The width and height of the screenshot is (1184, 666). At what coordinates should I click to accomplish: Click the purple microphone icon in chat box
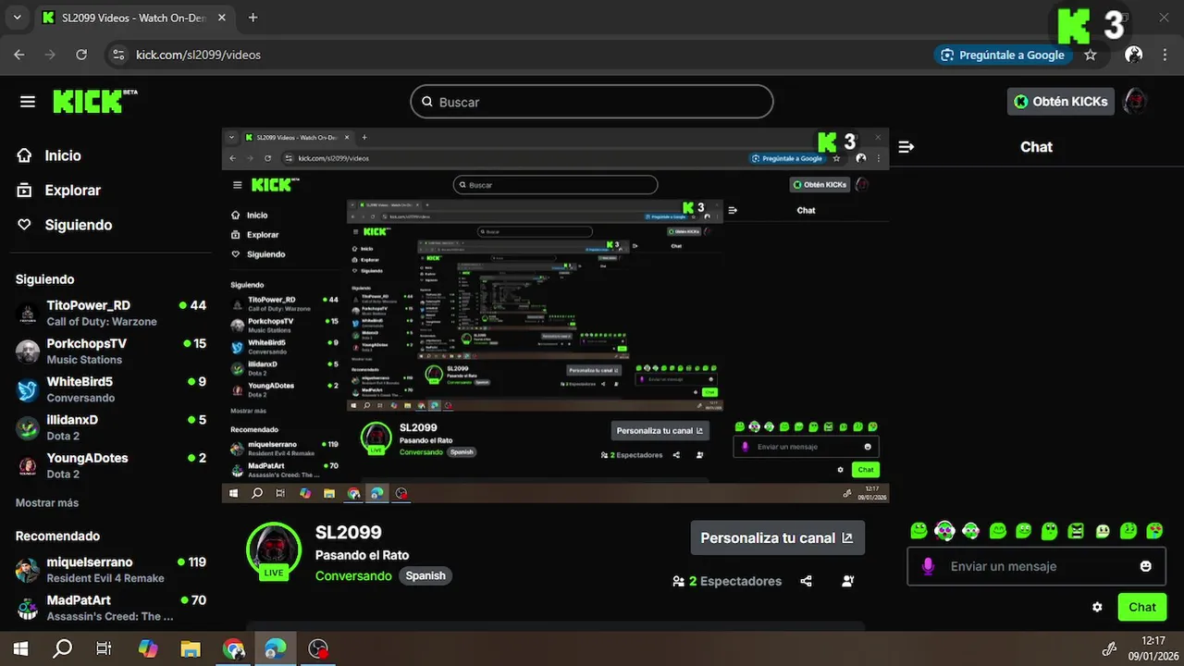point(928,566)
